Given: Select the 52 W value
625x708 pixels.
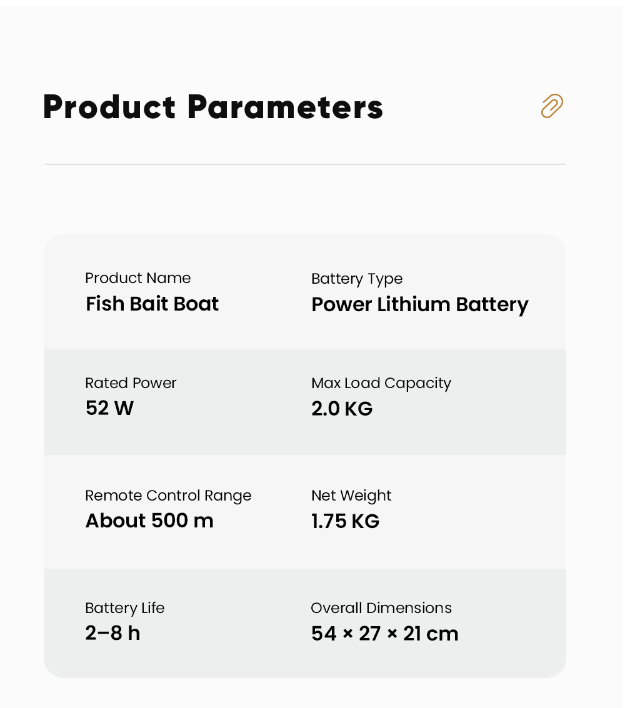Looking at the screenshot, I should (x=109, y=407).
